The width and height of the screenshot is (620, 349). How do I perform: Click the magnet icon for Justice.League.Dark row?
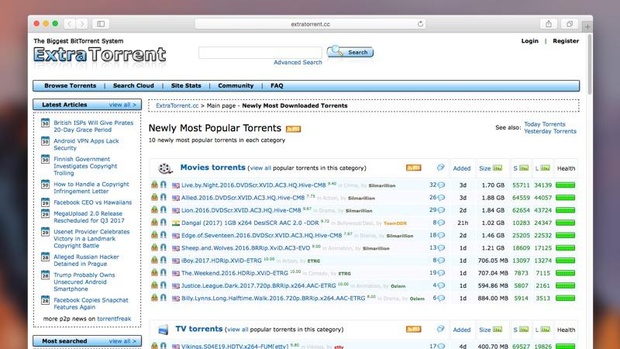pos(164,285)
